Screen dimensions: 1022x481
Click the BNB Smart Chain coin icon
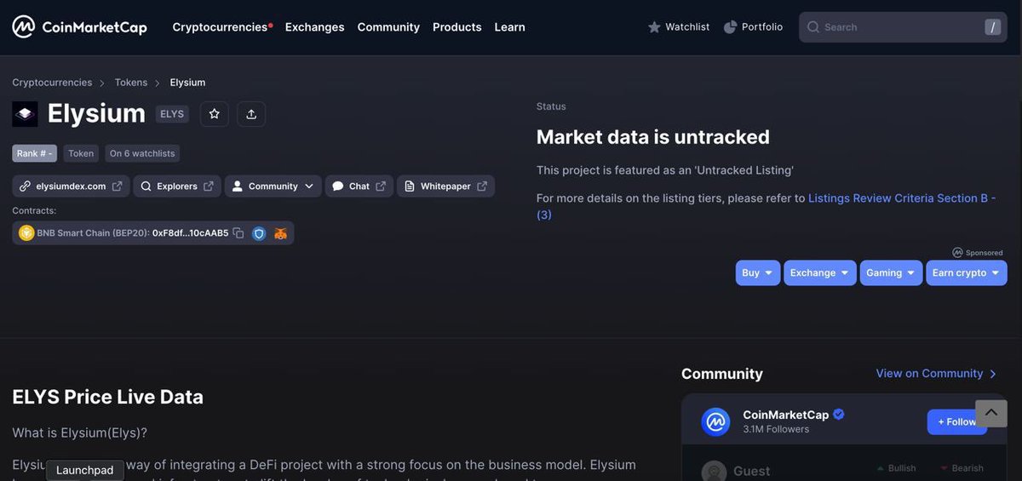26,233
